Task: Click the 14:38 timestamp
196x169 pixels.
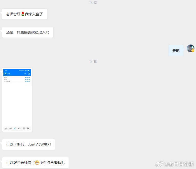Action: point(93,62)
